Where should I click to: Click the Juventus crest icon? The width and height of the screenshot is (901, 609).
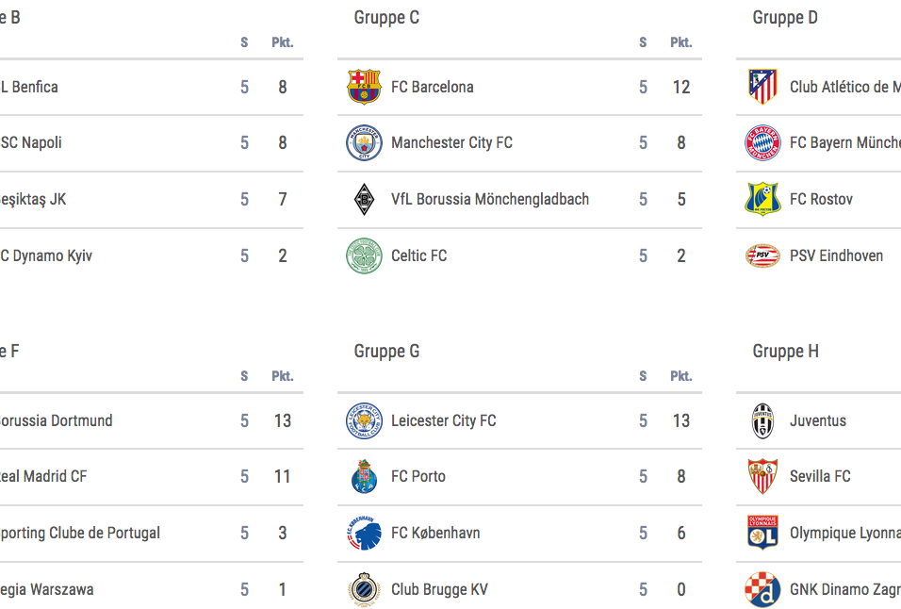[x=762, y=420]
